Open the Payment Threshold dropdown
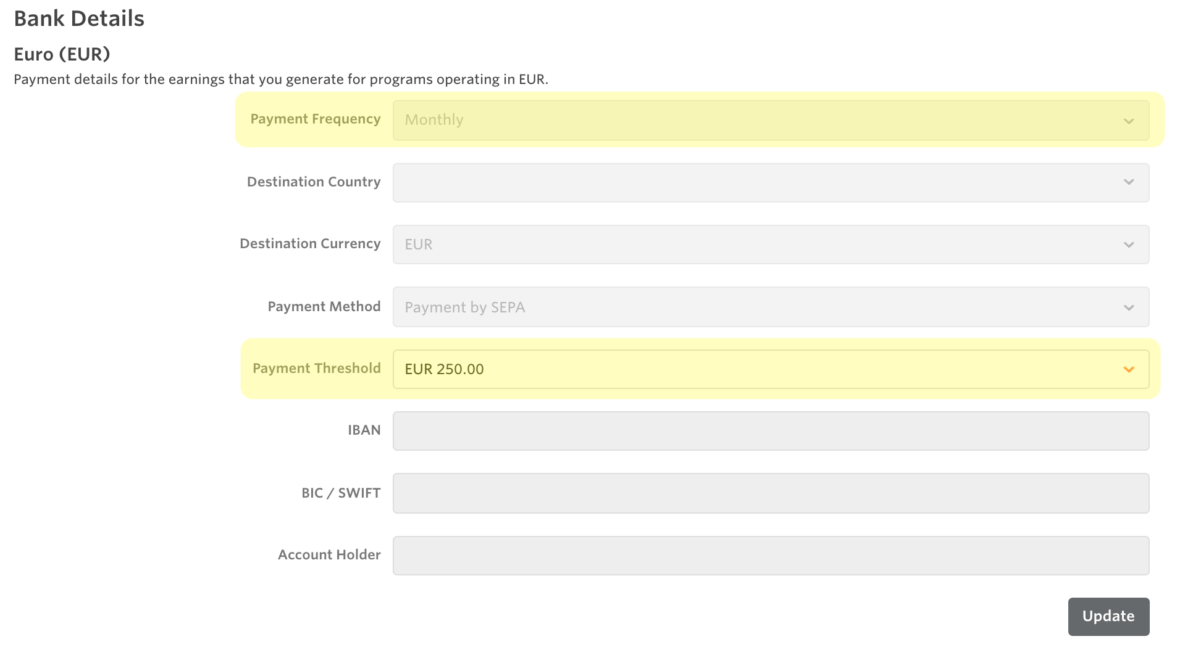The height and width of the screenshot is (652, 1193). point(771,369)
